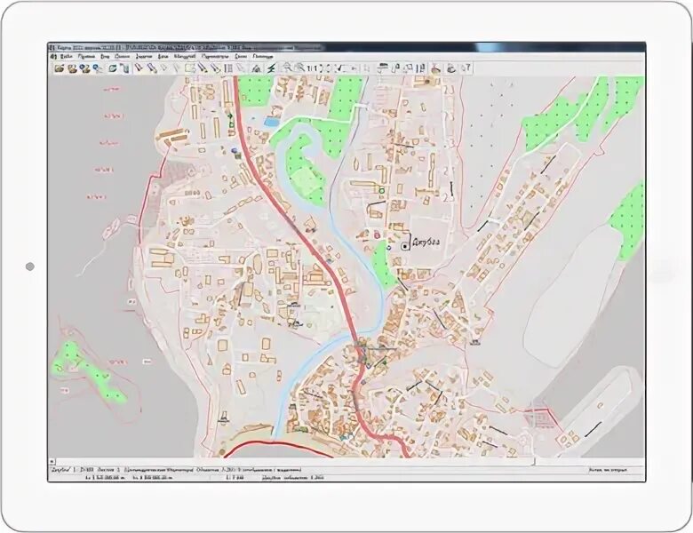Open the Параметры menu
Screen dimensions: 693x533
[216, 57]
